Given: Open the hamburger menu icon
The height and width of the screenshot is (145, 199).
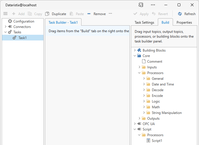Looking at the screenshot, I should [x=5, y=14].
